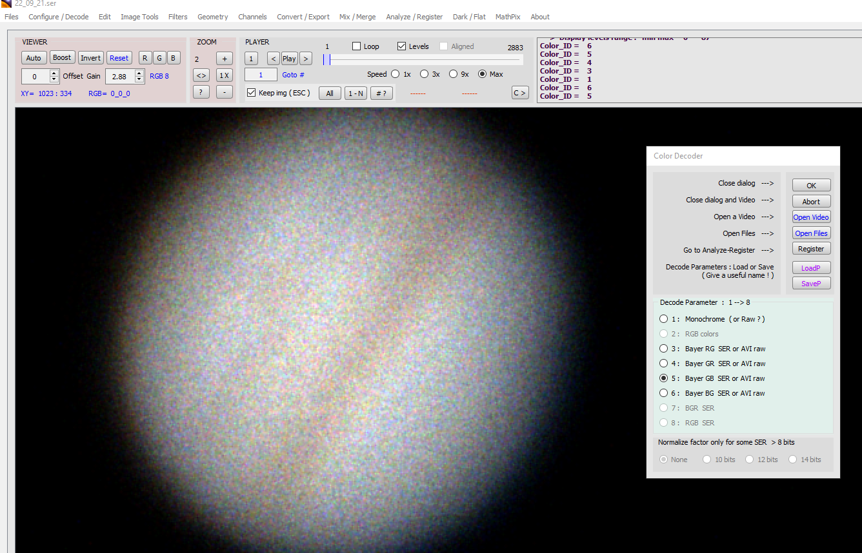Zoom in with the + button
Screen dimensions: 862x553
224,59
